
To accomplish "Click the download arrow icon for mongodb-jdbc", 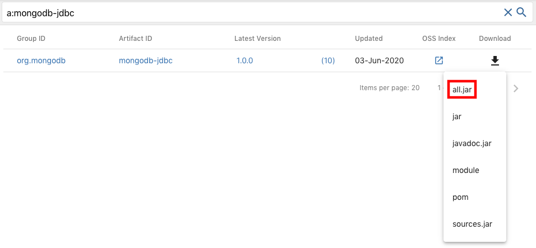I will 495,60.
